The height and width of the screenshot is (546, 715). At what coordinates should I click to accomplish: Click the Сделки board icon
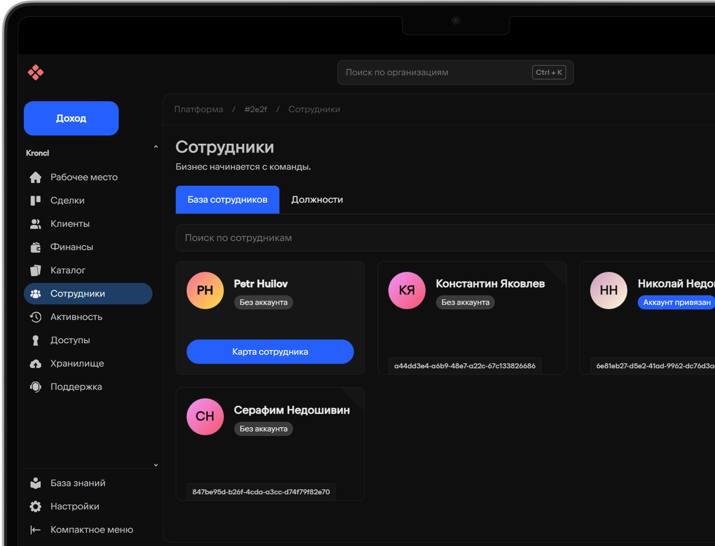(35, 201)
